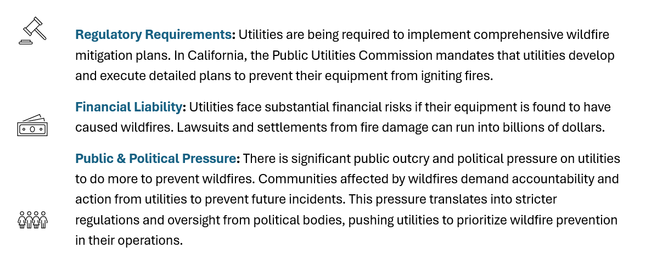Click the group of people icon
The width and height of the screenshot is (657, 270).
tap(33, 220)
